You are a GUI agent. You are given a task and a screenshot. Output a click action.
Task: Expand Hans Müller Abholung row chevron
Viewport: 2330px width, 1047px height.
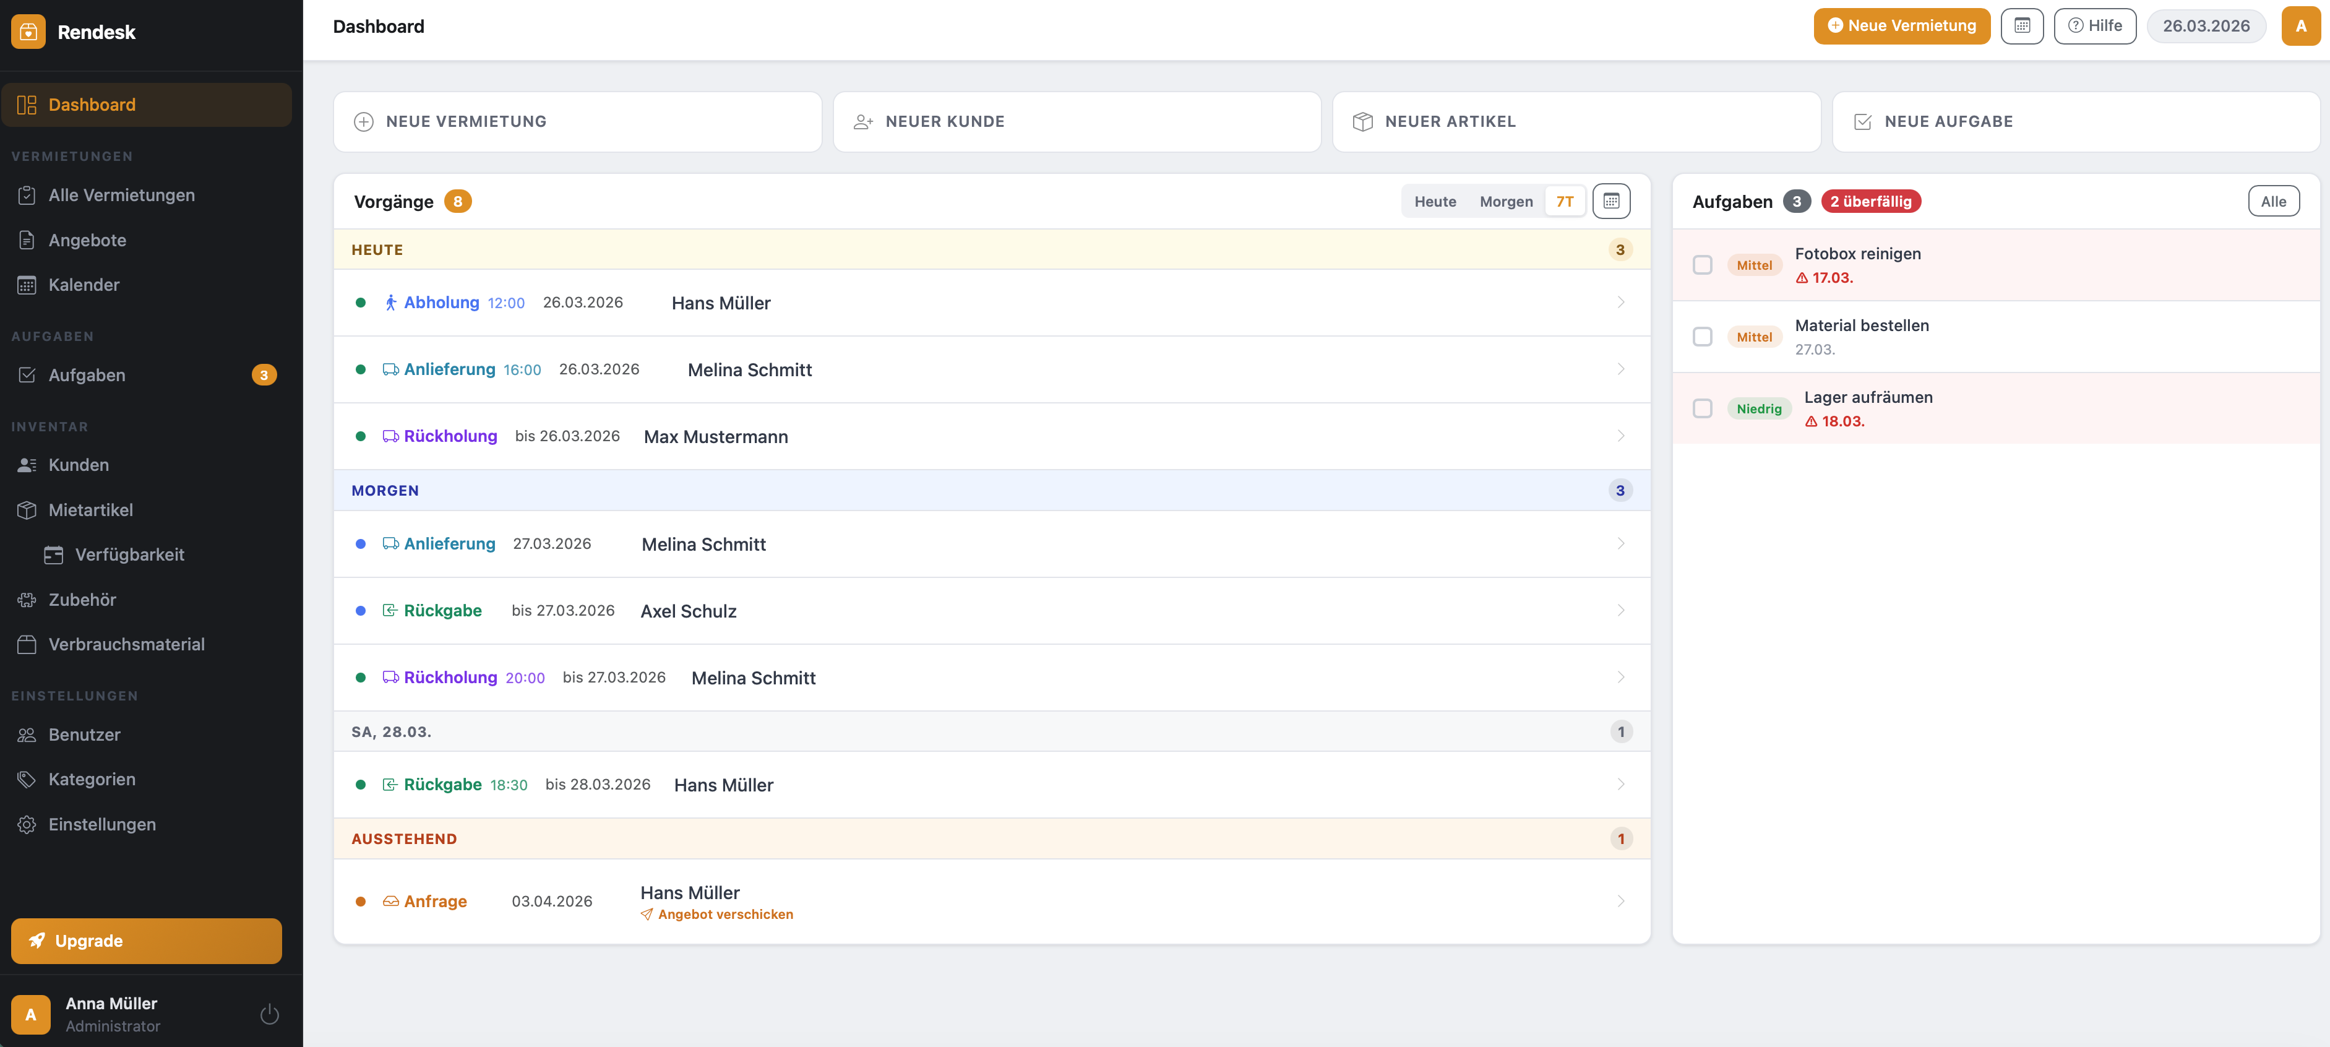1620,302
